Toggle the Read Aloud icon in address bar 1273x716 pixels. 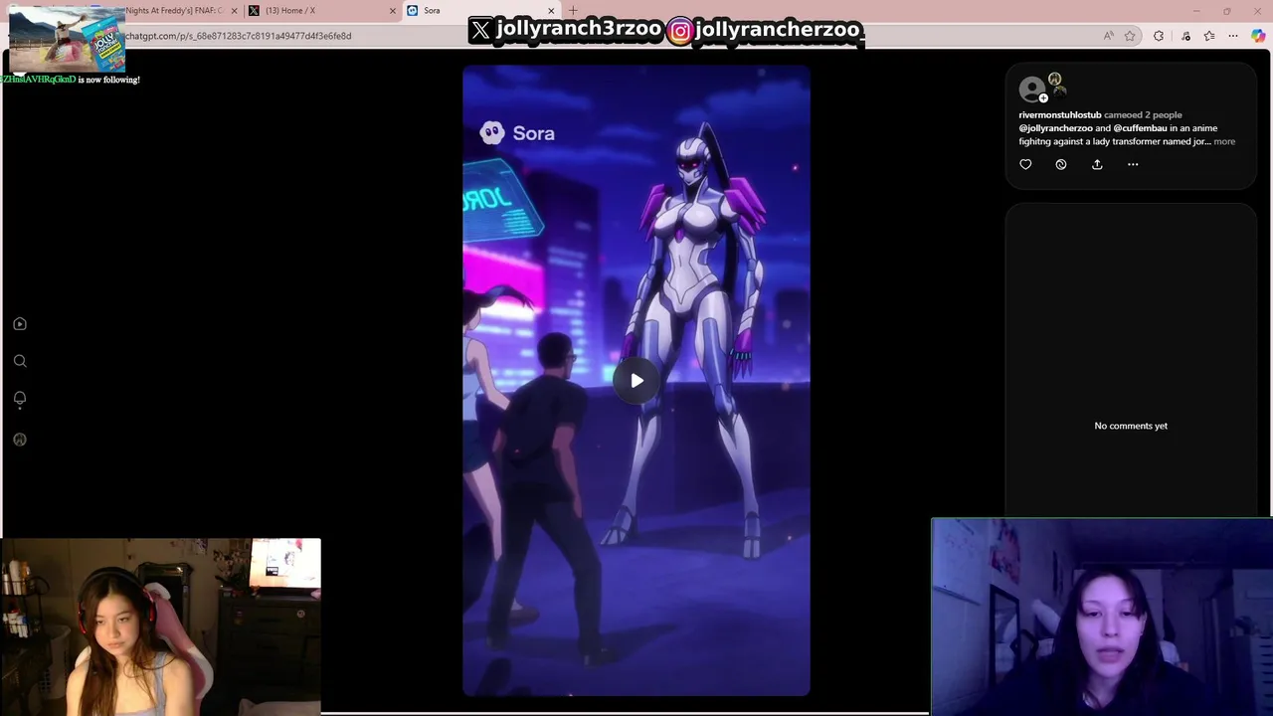pyautogui.click(x=1108, y=36)
